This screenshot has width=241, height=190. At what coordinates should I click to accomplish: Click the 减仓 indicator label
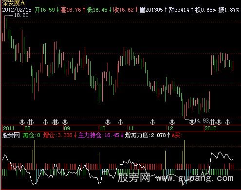(x=28, y=135)
